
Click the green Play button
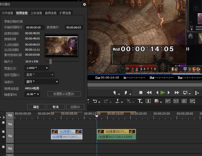pyautogui.click(x=163, y=93)
